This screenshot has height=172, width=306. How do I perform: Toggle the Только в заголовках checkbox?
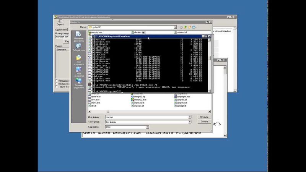click(56, 87)
